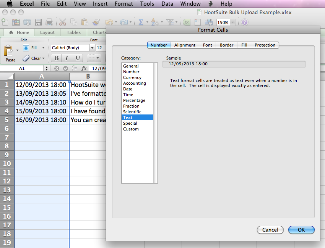Screen dimensions: 325x248
Task: Click the Clear eraser icon
Action: 26,58
